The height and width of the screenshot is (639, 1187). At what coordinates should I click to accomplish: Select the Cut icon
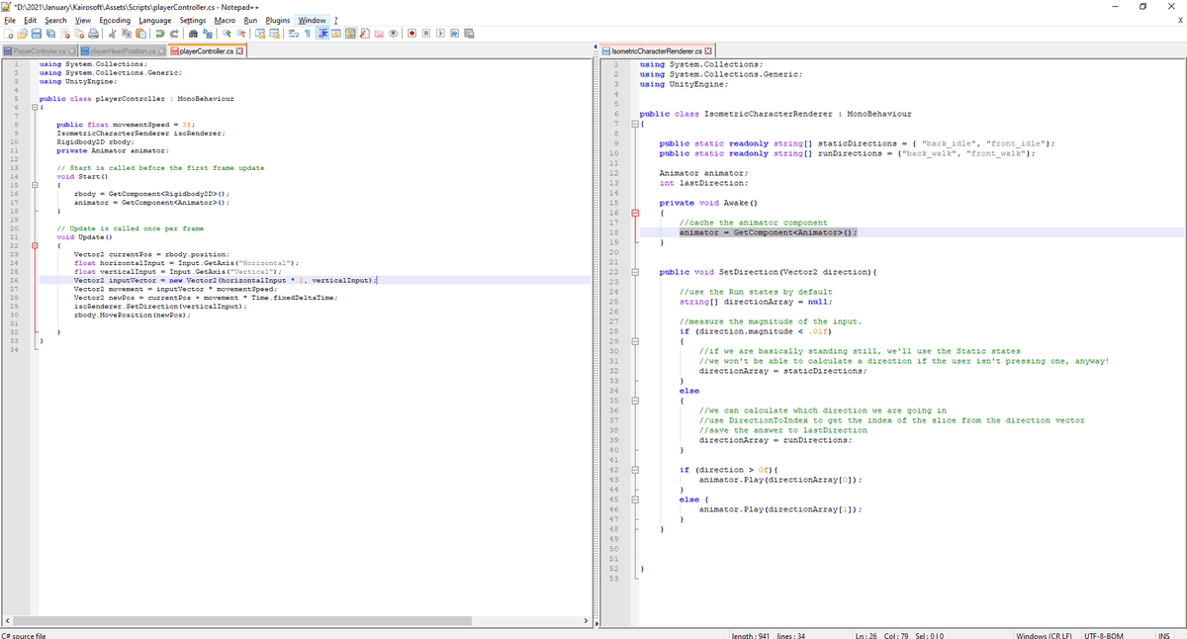pyautogui.click(x=112, y=33)
